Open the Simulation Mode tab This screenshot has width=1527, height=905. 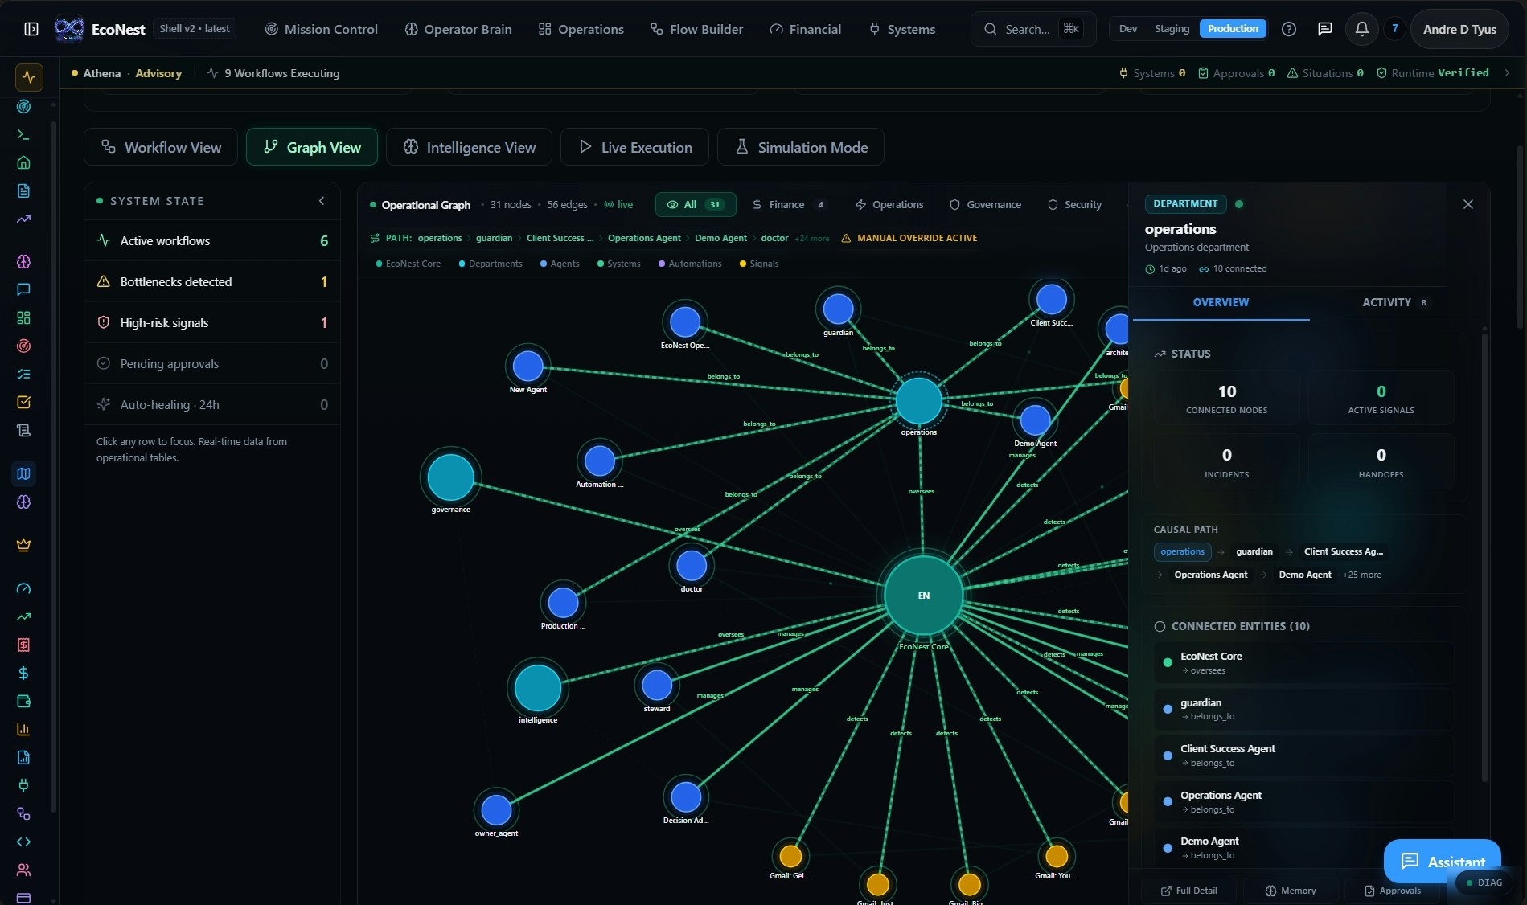(801, 147)
